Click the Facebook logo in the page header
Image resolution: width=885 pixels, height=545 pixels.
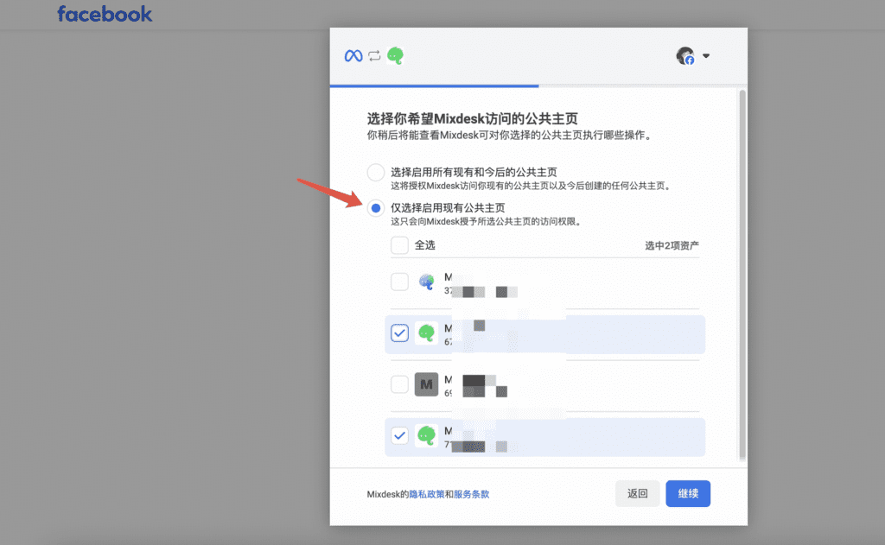(x=105, y=15)
